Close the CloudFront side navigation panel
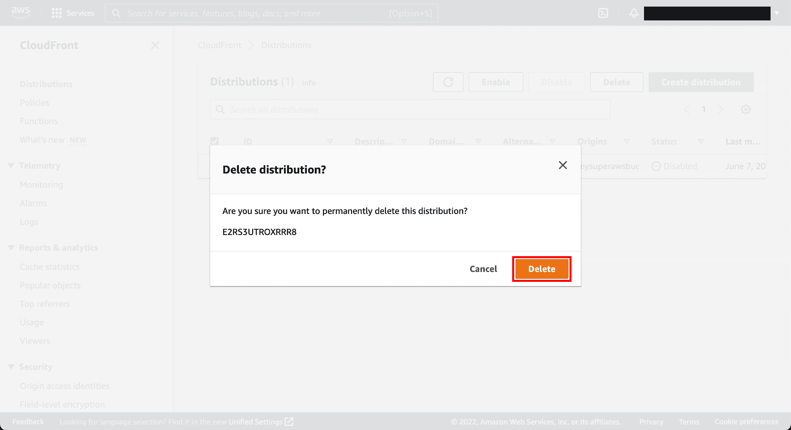This screenshot has height=430, width=791. click(155, 45)
